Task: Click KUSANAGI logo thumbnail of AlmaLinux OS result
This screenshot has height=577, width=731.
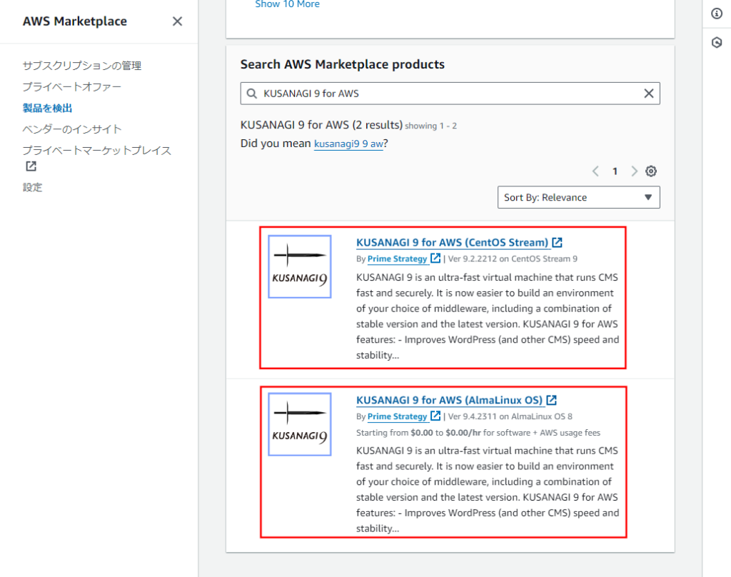Action: pos(300,424)
